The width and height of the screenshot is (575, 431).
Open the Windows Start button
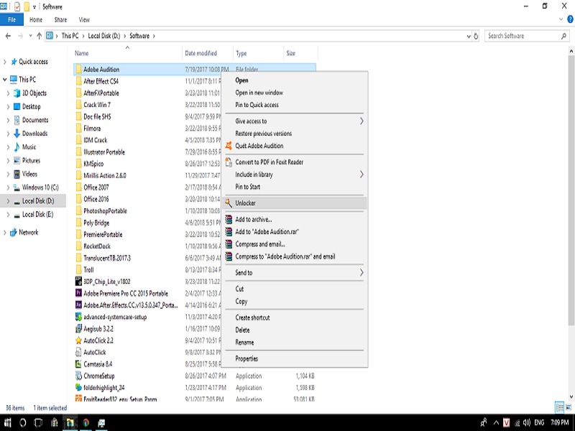8,423
